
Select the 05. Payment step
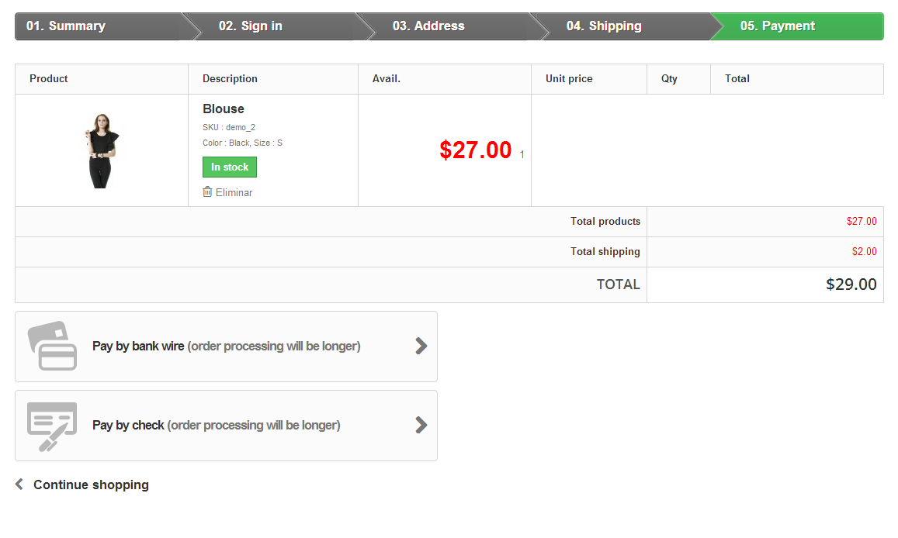coord(778,26)
